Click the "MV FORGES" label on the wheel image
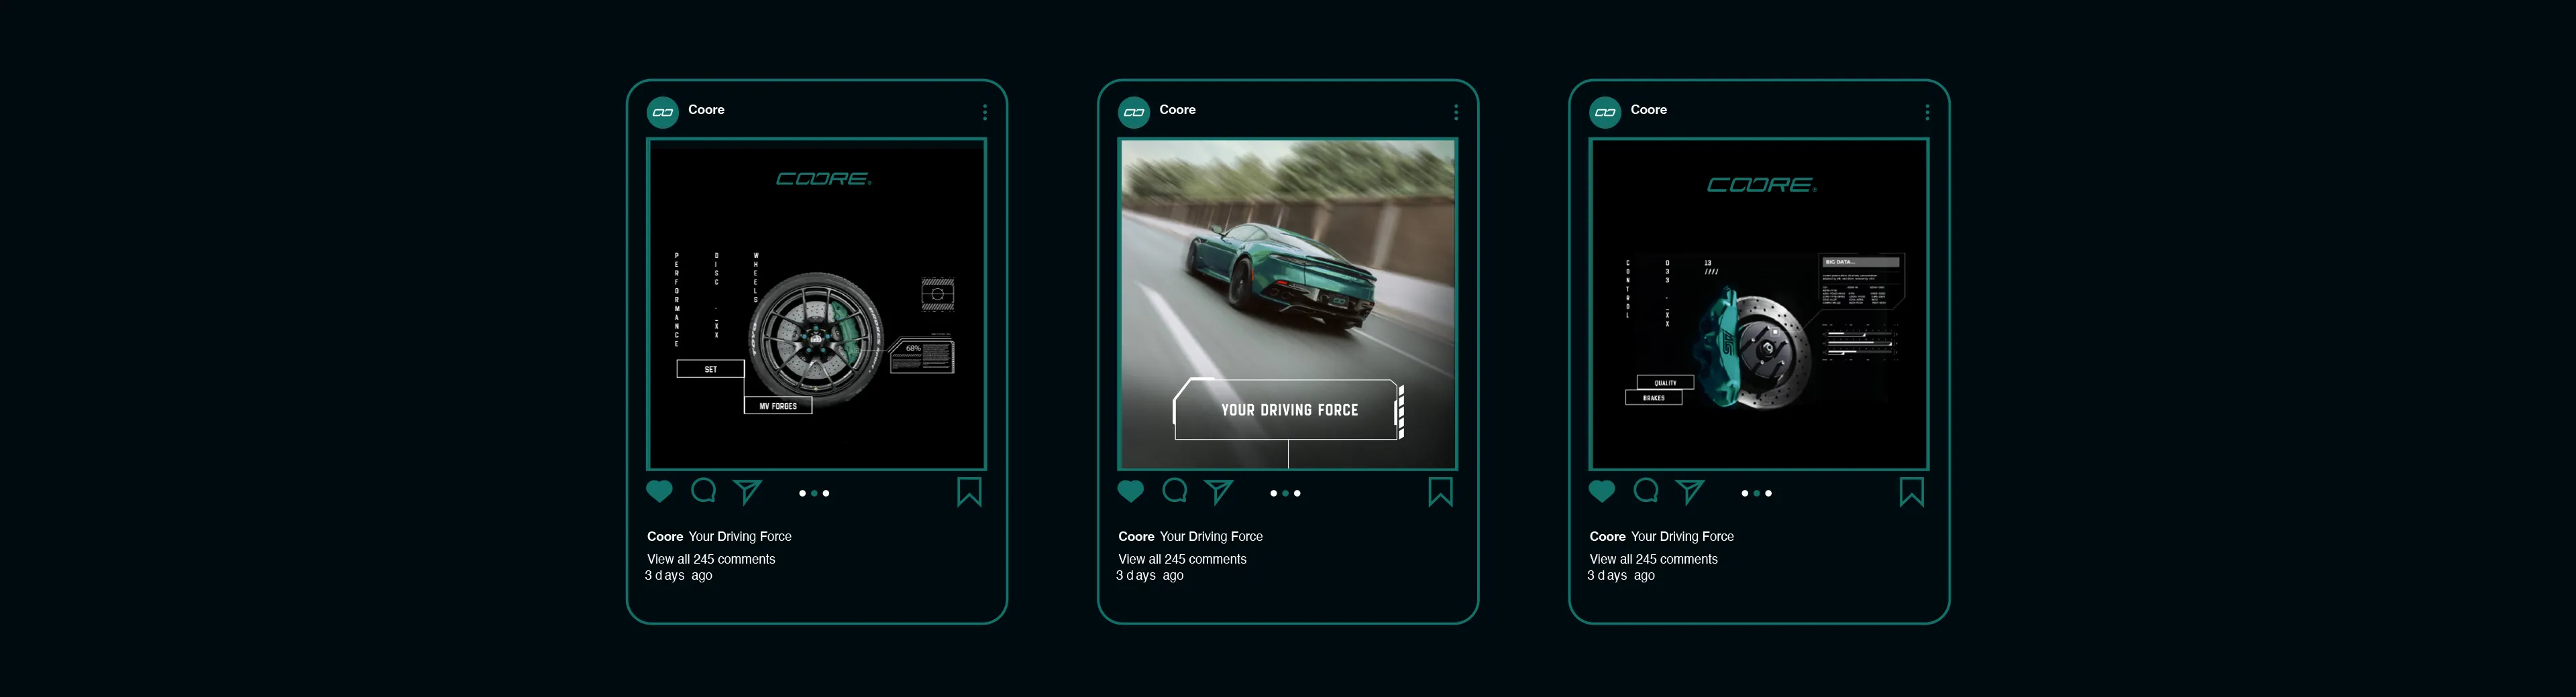This screenshot has width=2576, height=697. [x=778, y=405]
